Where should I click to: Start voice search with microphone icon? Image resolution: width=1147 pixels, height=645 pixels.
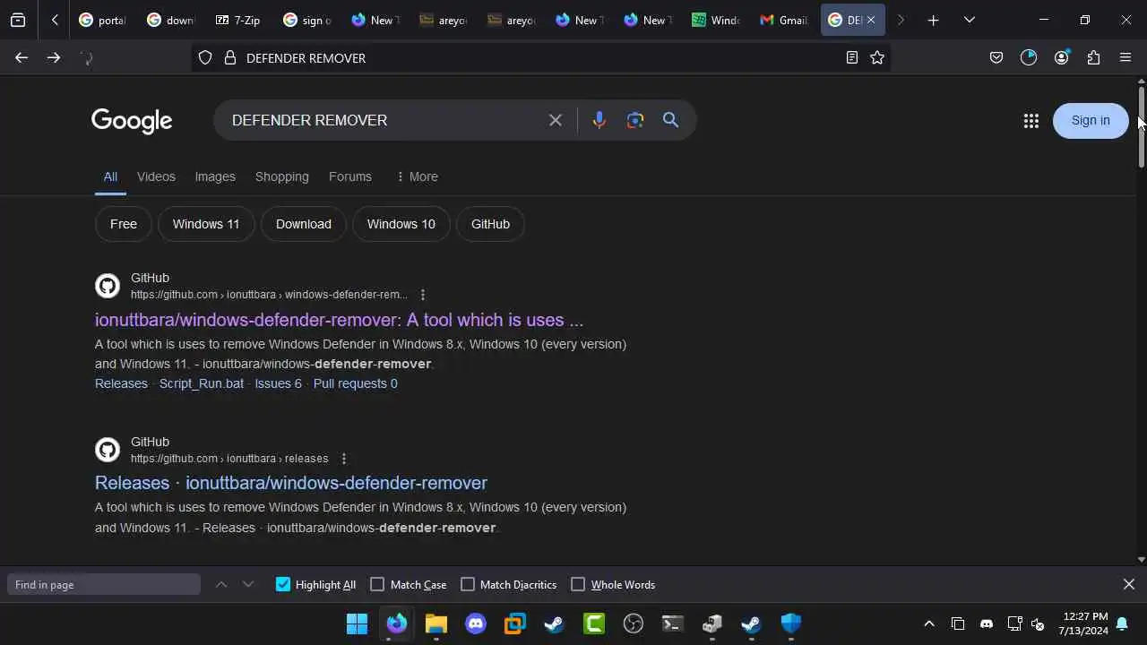(x=599, y=120)
